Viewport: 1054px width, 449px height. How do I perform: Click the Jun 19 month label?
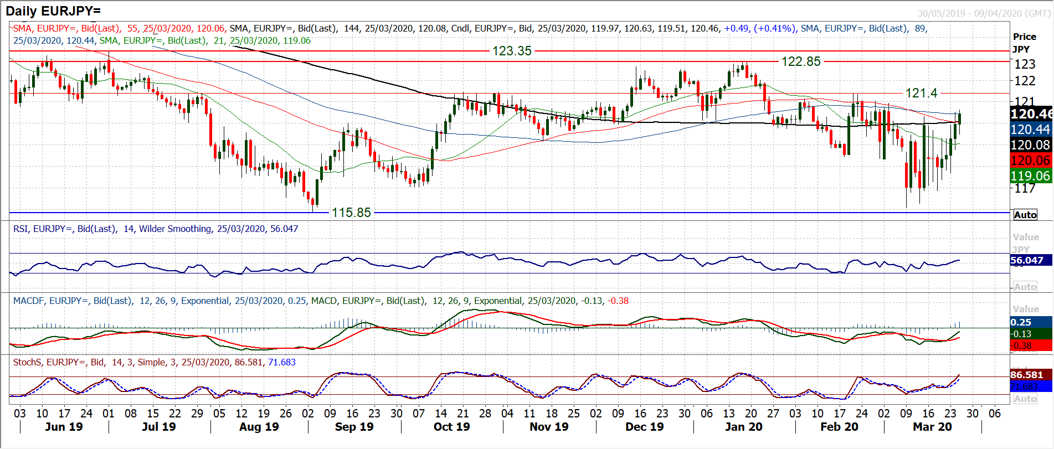(64, 427)
